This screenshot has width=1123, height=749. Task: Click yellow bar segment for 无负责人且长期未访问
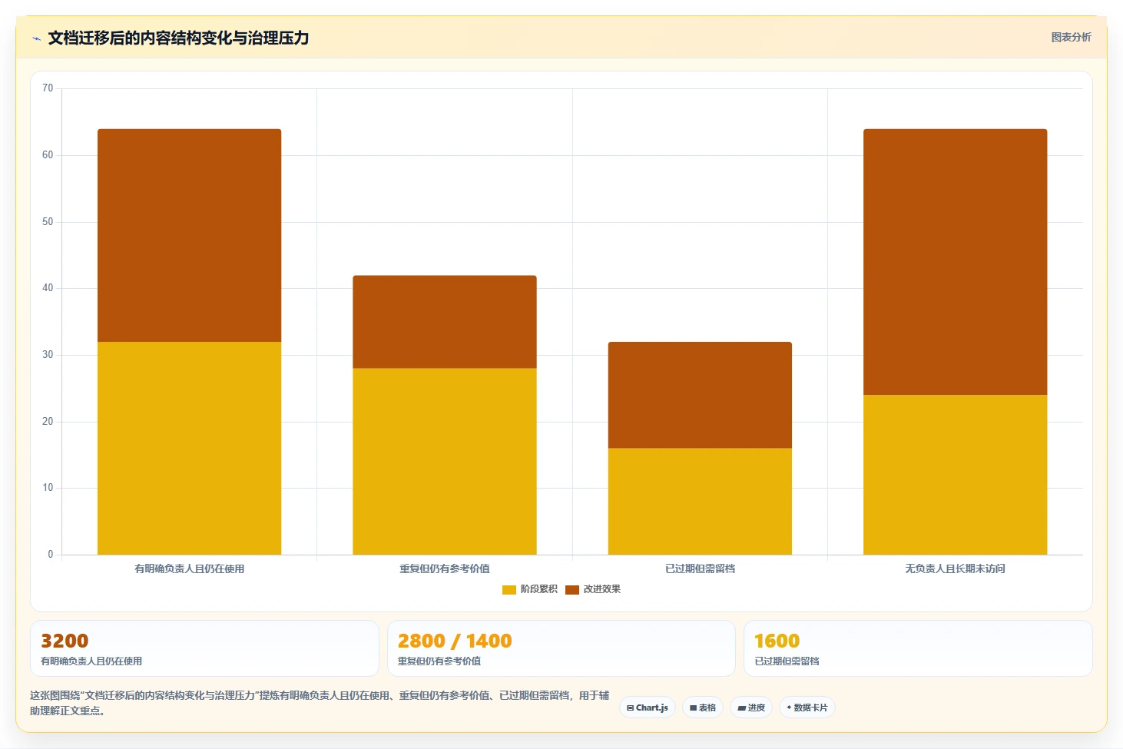(955, 475)
